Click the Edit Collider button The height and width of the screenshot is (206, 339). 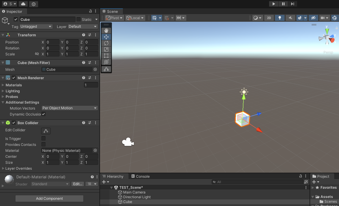tap(46, 131)
